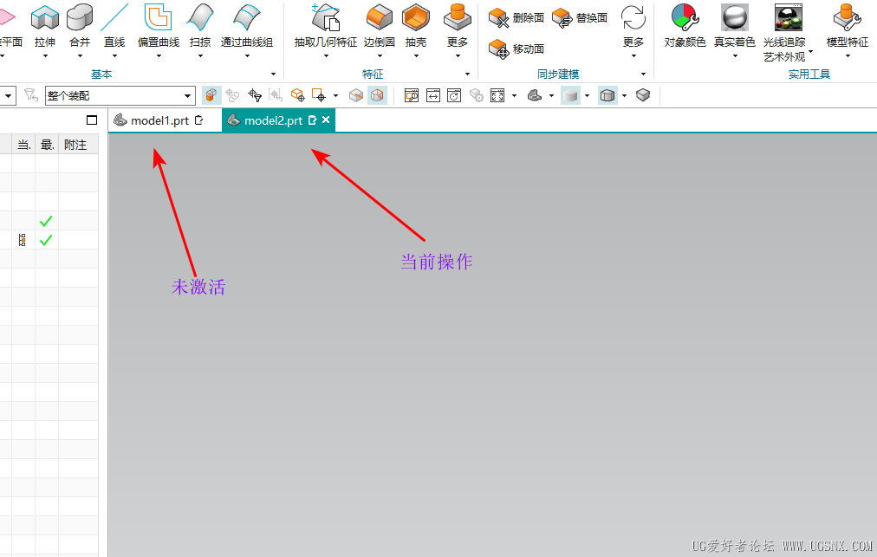Image resolution: width=877 pixels, height=557 pixels.
Task: Click the 最. column header
Action: (x=47, y=145)
